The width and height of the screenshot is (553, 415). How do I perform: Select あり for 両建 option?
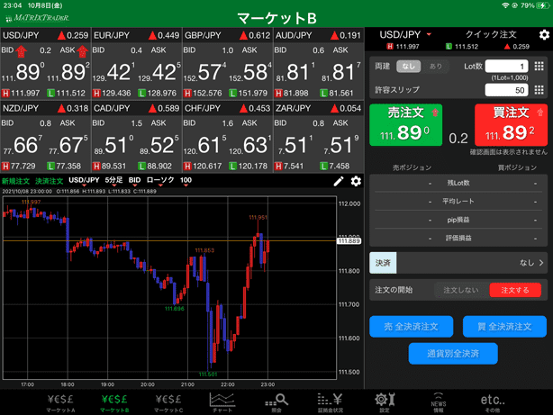click(x=436, y=67)
